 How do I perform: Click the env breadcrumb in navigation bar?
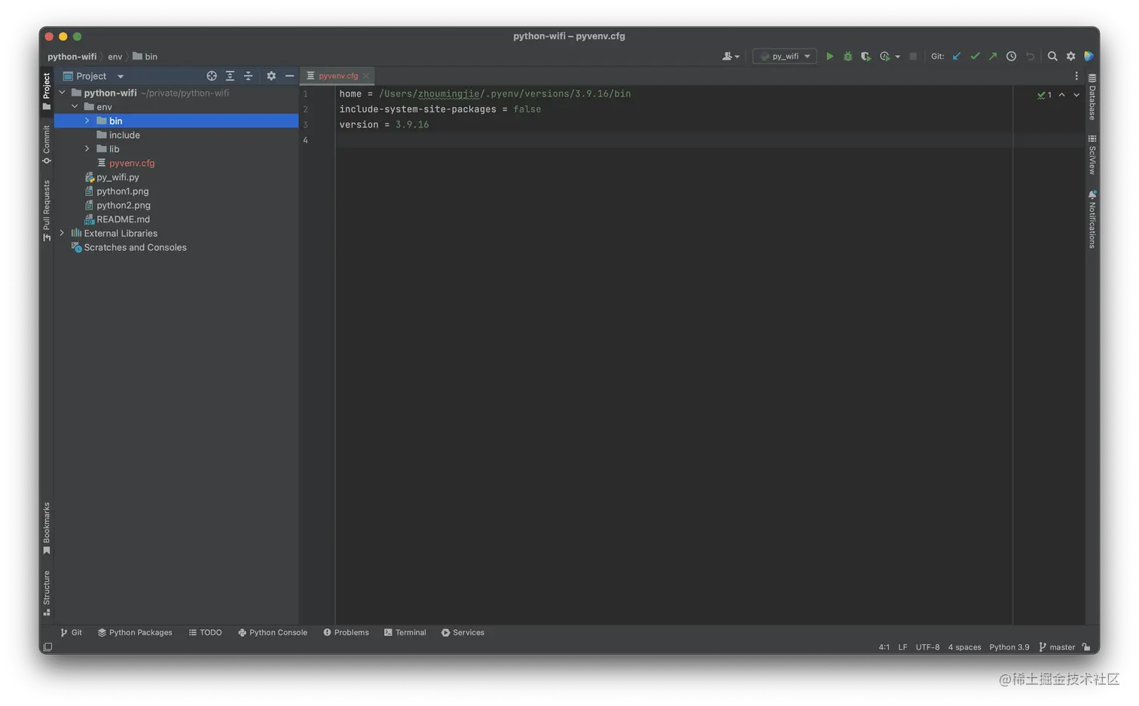tap(115, 57)
